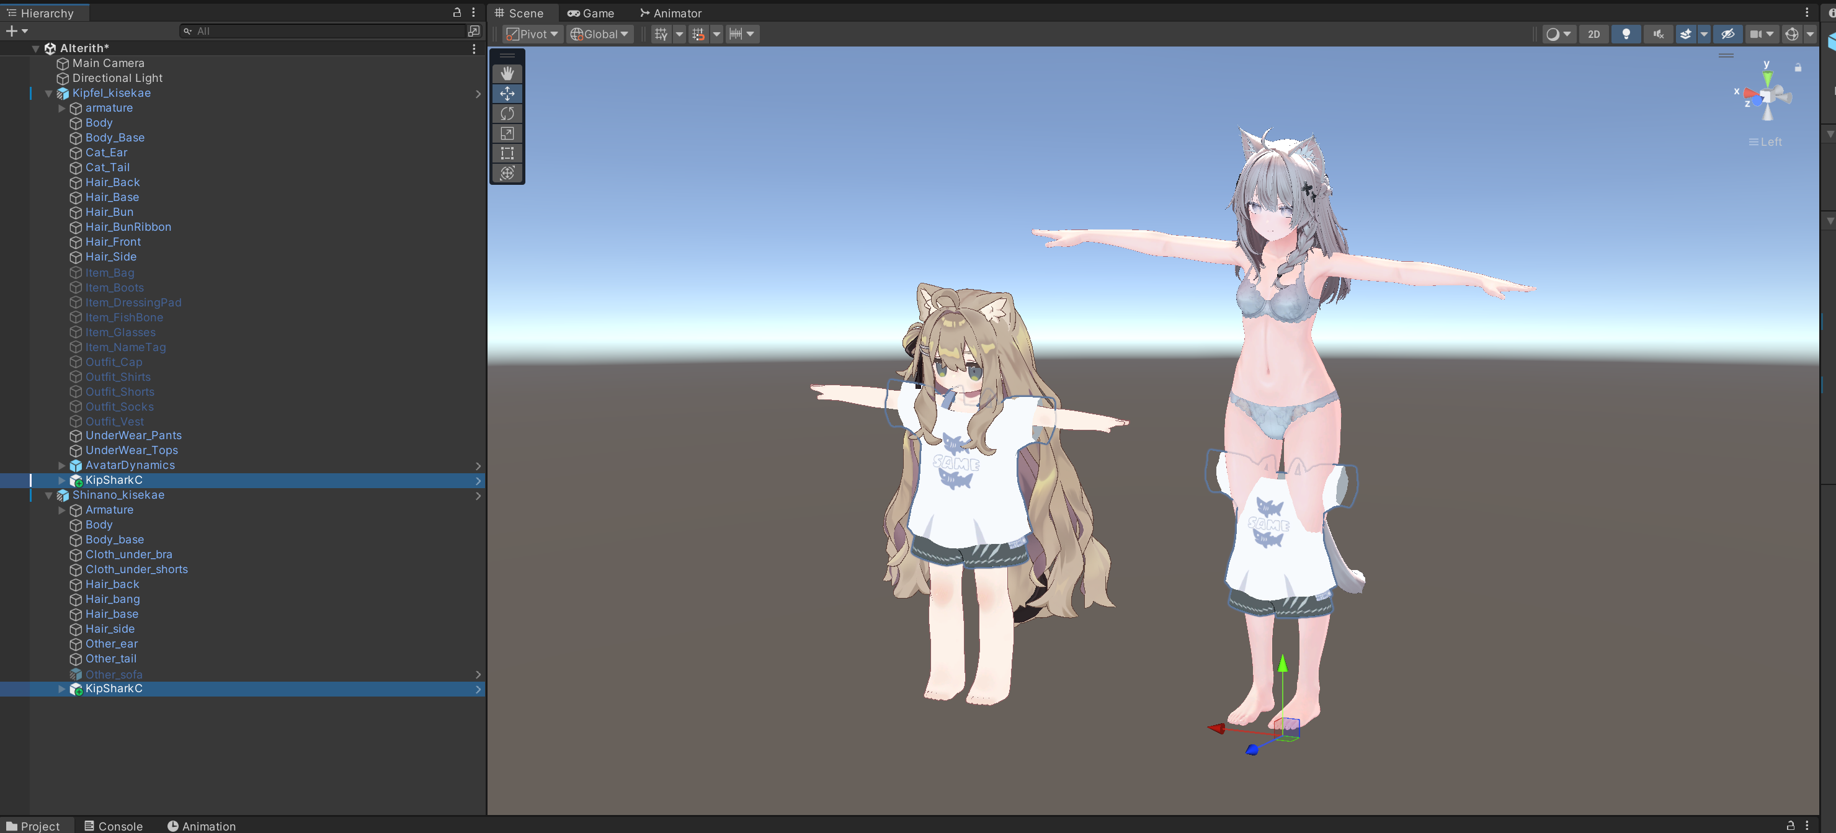Select the Hair_BunRibbon object

[x=128, y=226]
